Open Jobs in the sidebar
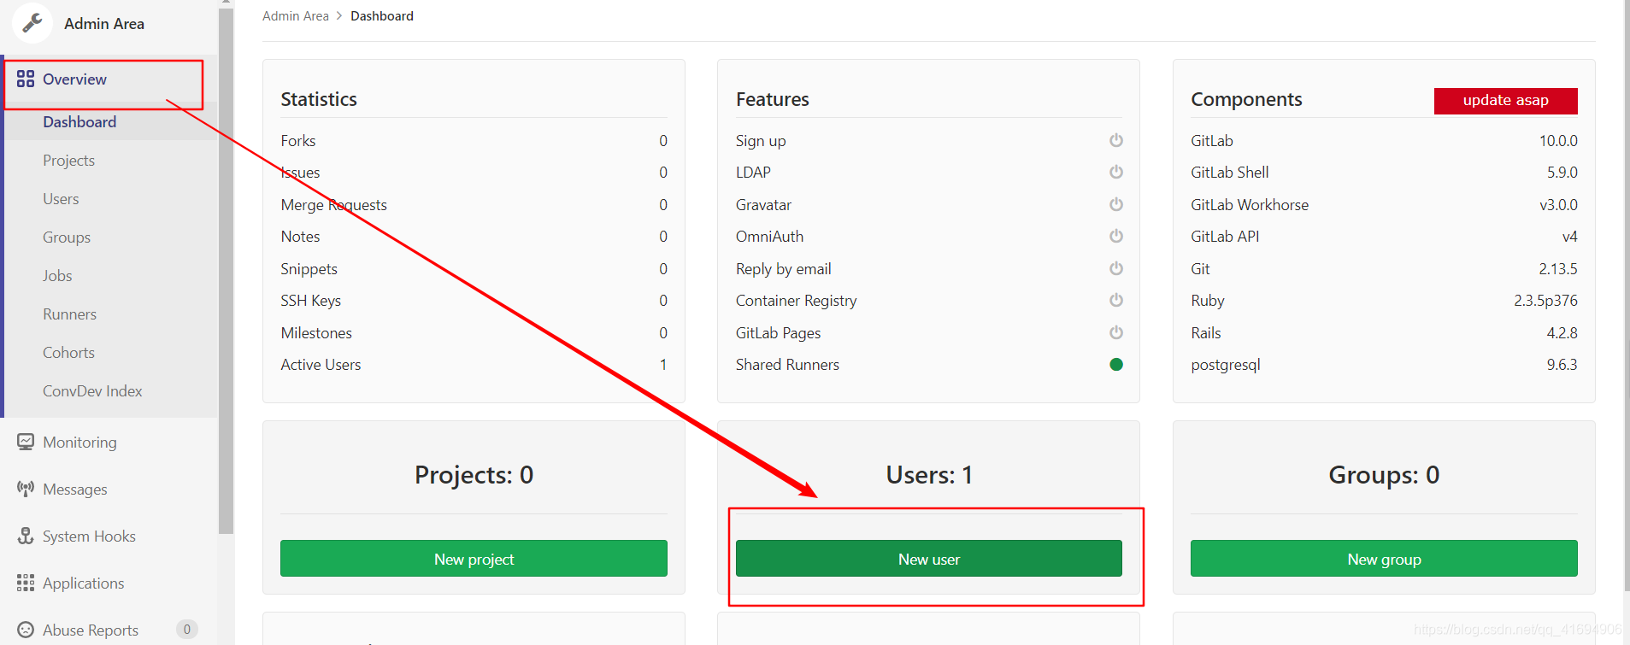The width and height of the screenshot is (1630, 645). (x=57, y=276)
